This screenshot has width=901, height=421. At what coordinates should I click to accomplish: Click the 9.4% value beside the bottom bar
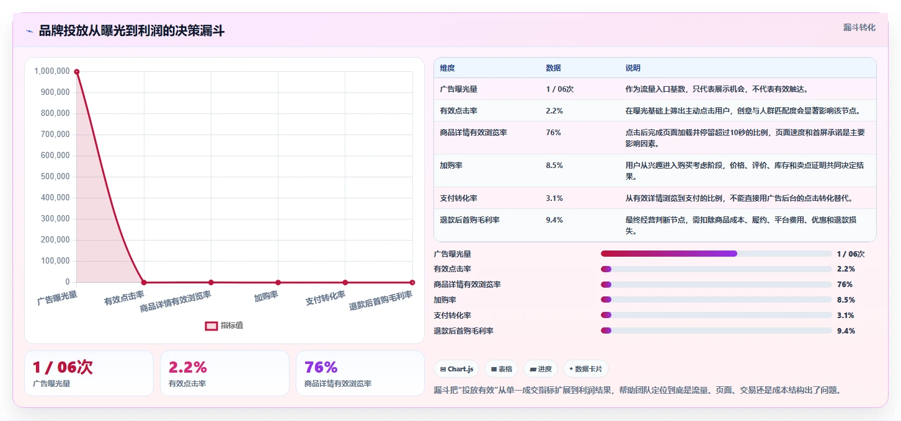coord(846,331)
